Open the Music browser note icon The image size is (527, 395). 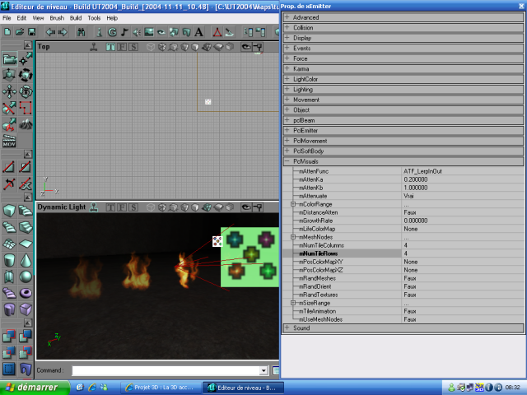pyautogui.click(x=125, y=32)
